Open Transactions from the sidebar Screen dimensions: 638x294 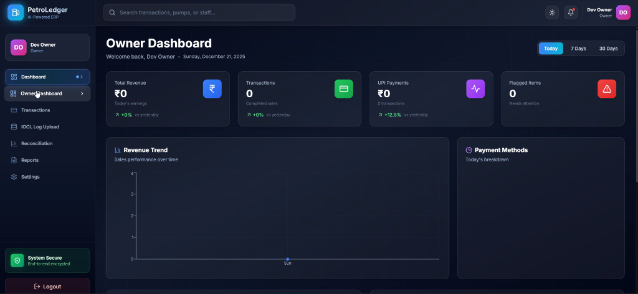click(x=36, y=110)
